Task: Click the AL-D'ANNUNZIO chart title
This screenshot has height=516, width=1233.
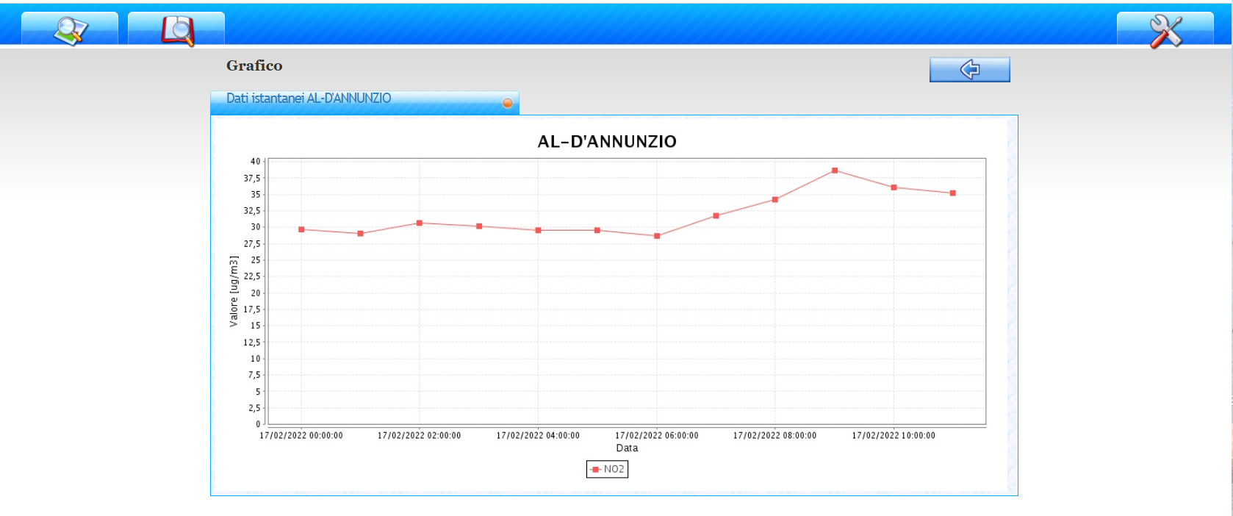Action: 607,142
